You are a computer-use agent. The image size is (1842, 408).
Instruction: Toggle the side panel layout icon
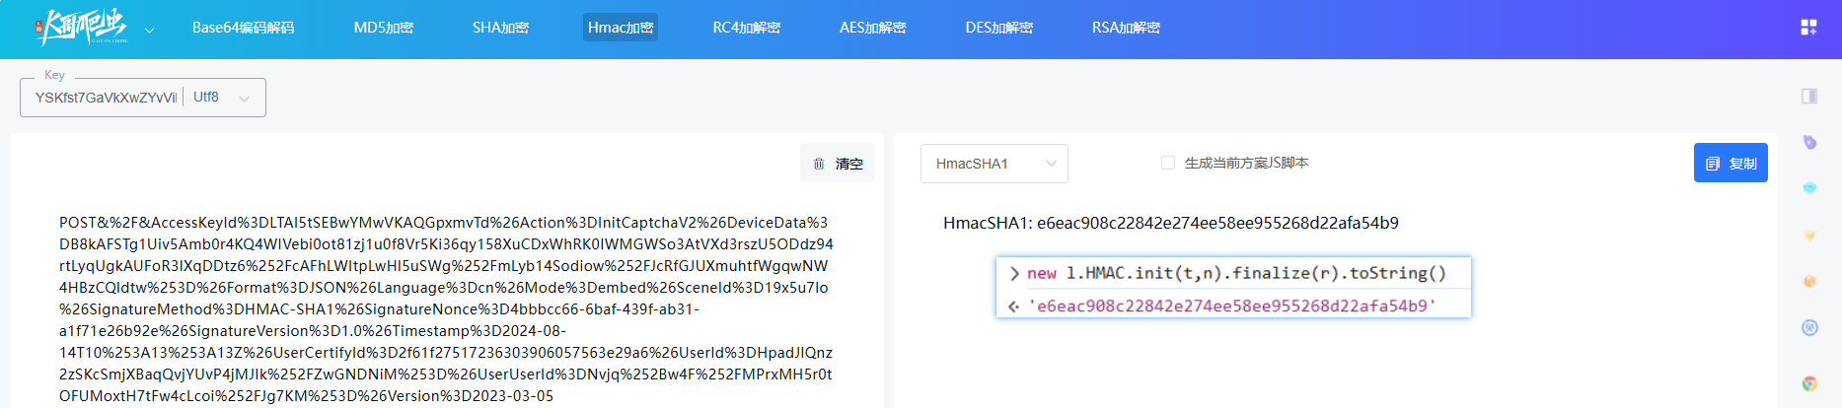pos(1809,96)
